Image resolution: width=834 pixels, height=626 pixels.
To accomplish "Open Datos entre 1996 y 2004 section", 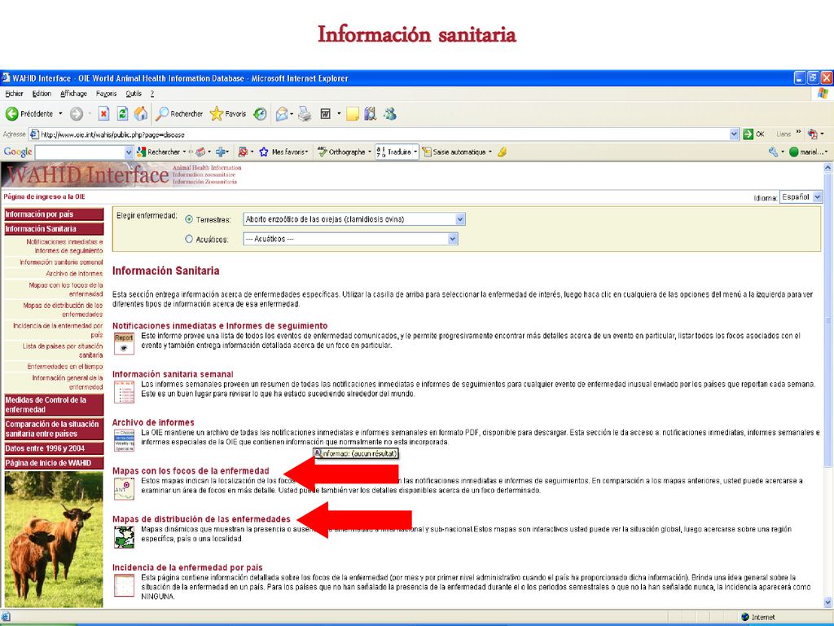I will pos(54,448).
